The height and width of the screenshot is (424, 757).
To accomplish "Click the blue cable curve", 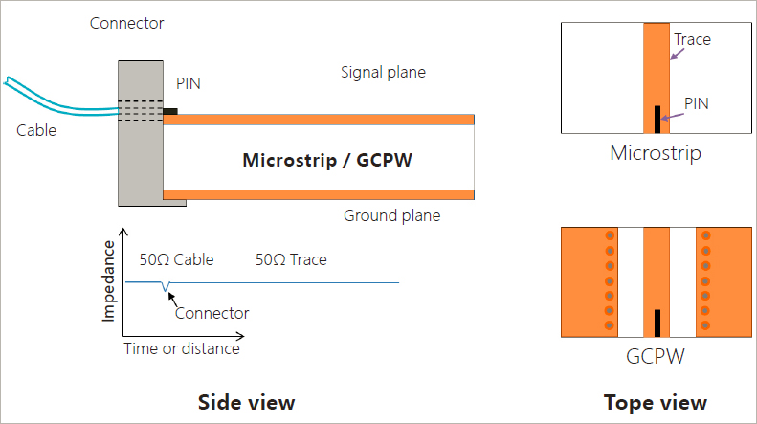I will click(x=61, y=98).
